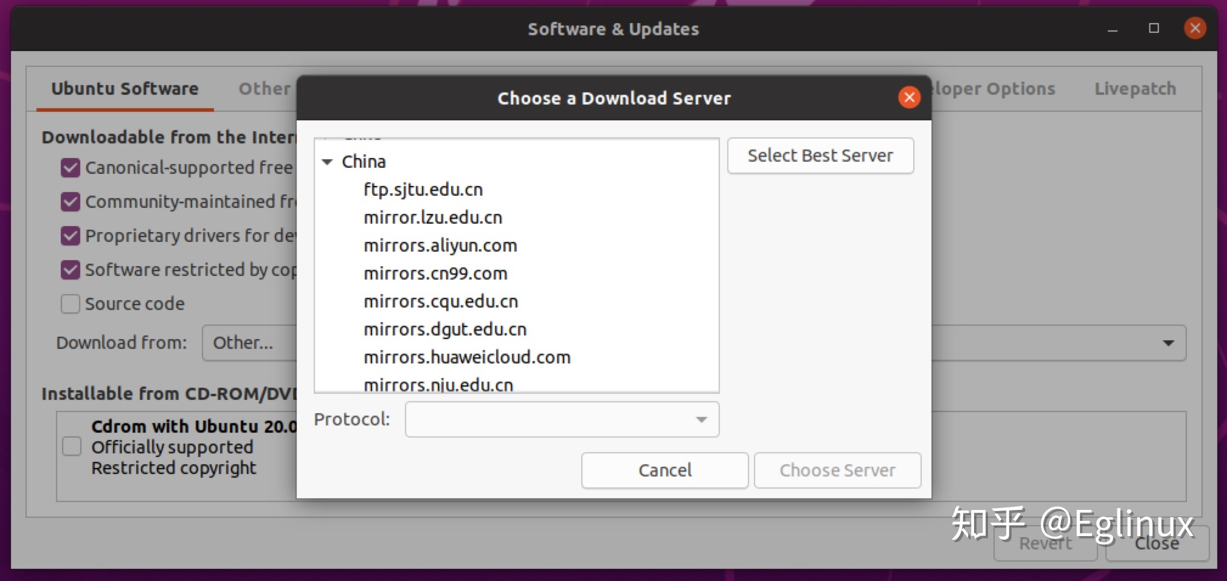
Task: Cancel the download server dialog
Action: [665, 470]
